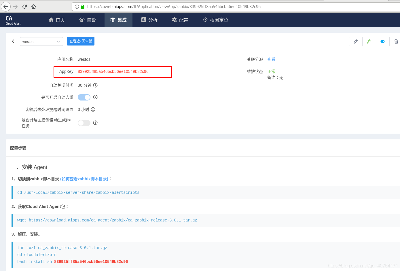The width and height of the screenshot is (400, 271).
Task: Click the browser back arrow button
Action: point(6,7)
